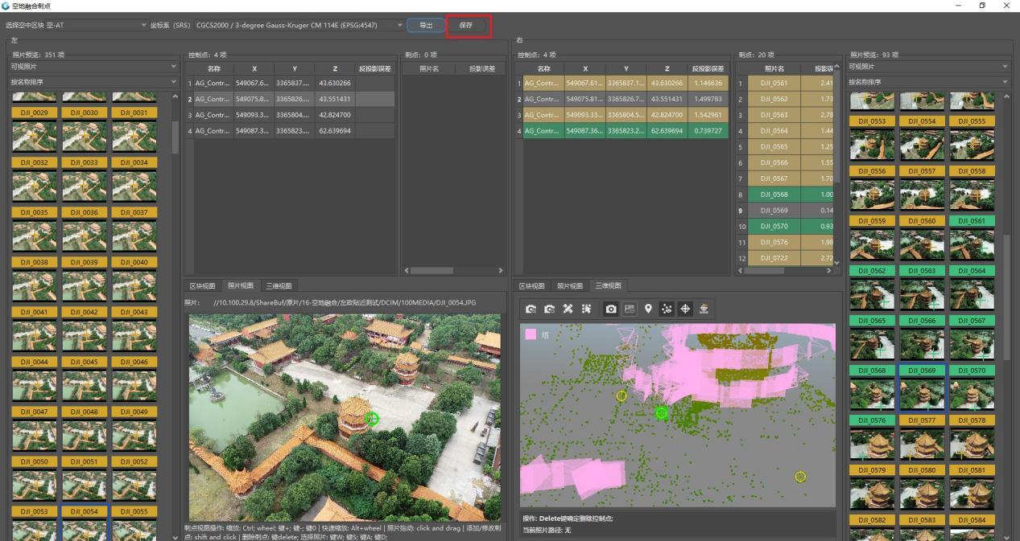Expand right panel photo visibility filter dropdown

(928, 66)
